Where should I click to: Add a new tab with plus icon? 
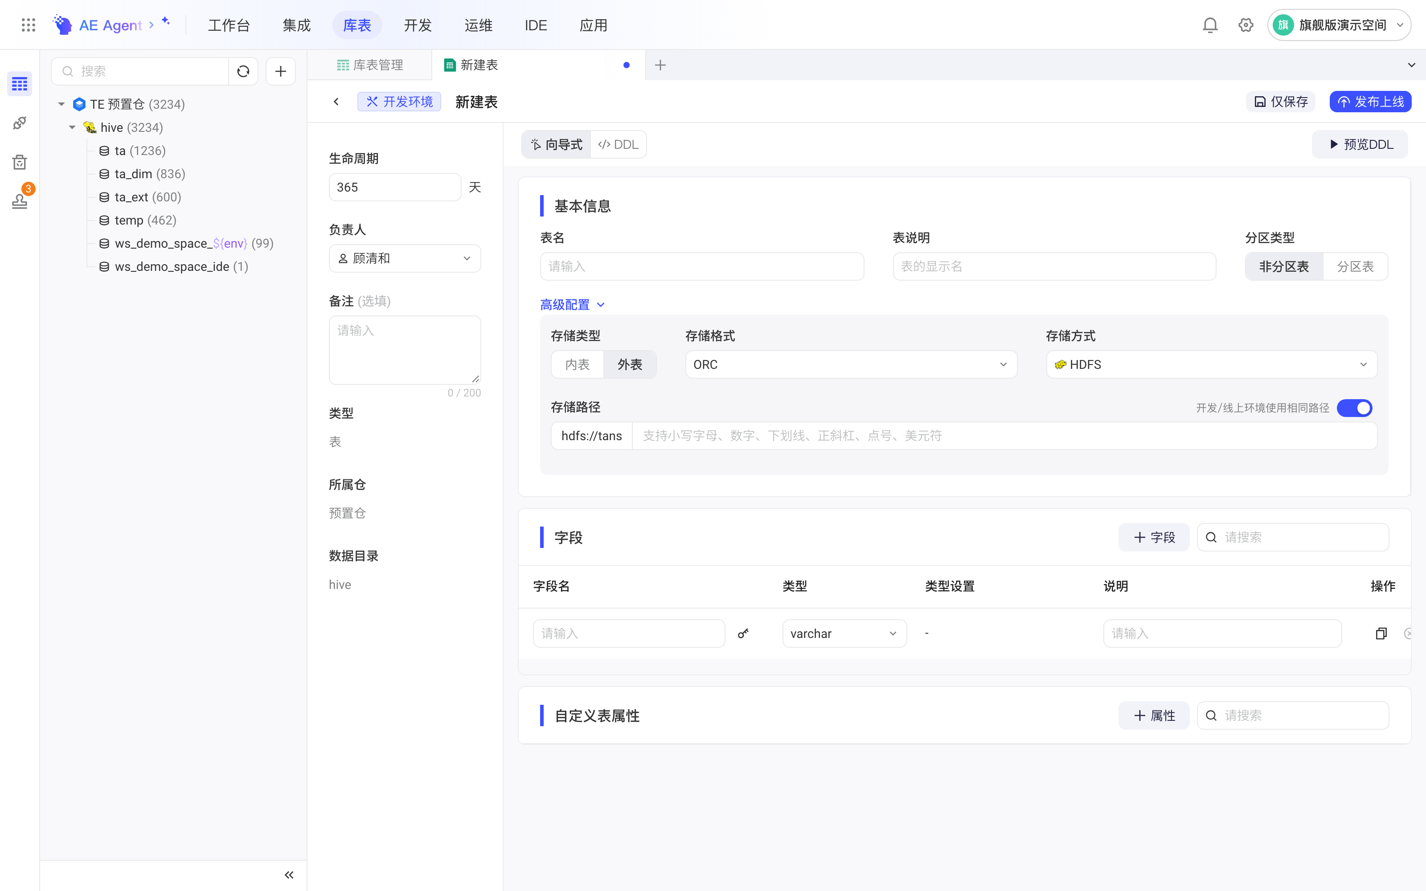tap(660, 65)
